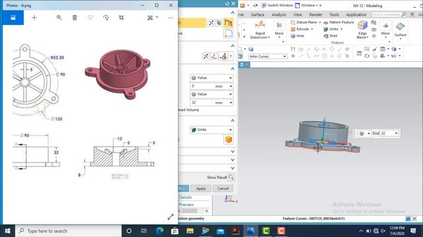Open the Render ribbon tab
Viewport: 423px width, 237px height.
point(316,14)
